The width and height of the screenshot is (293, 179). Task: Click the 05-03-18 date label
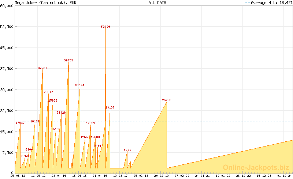[x=141, y=176]
